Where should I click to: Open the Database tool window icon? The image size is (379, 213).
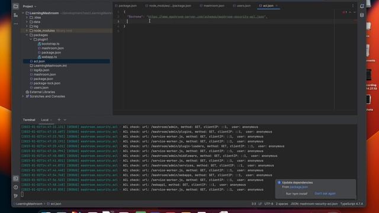coord(362,15)
